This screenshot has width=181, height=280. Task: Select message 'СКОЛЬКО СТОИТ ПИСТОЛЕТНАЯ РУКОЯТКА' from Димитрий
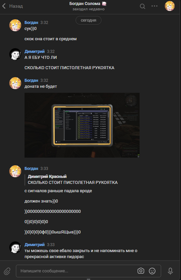(69, 68)
